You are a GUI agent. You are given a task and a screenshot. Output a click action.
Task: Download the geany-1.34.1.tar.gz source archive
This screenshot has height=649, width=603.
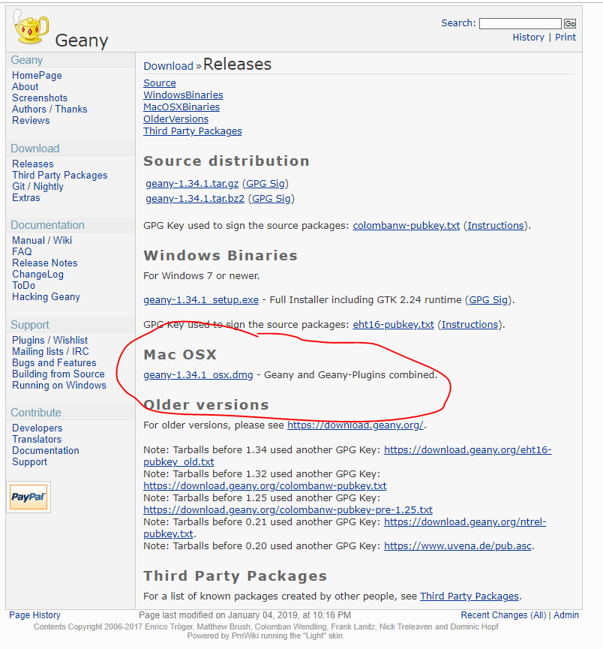click(192, 183)
